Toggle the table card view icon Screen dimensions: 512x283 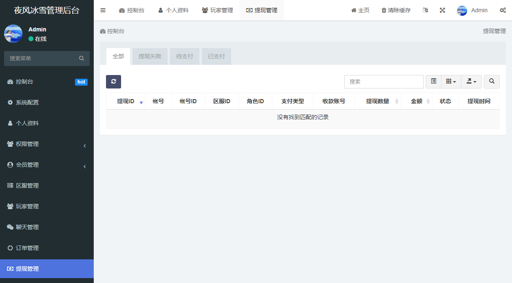click(x=433, y=82)
